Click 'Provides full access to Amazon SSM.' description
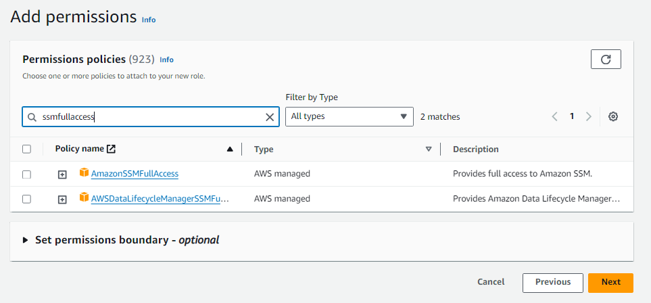This screenshot has height=303, width=651. 523,174
